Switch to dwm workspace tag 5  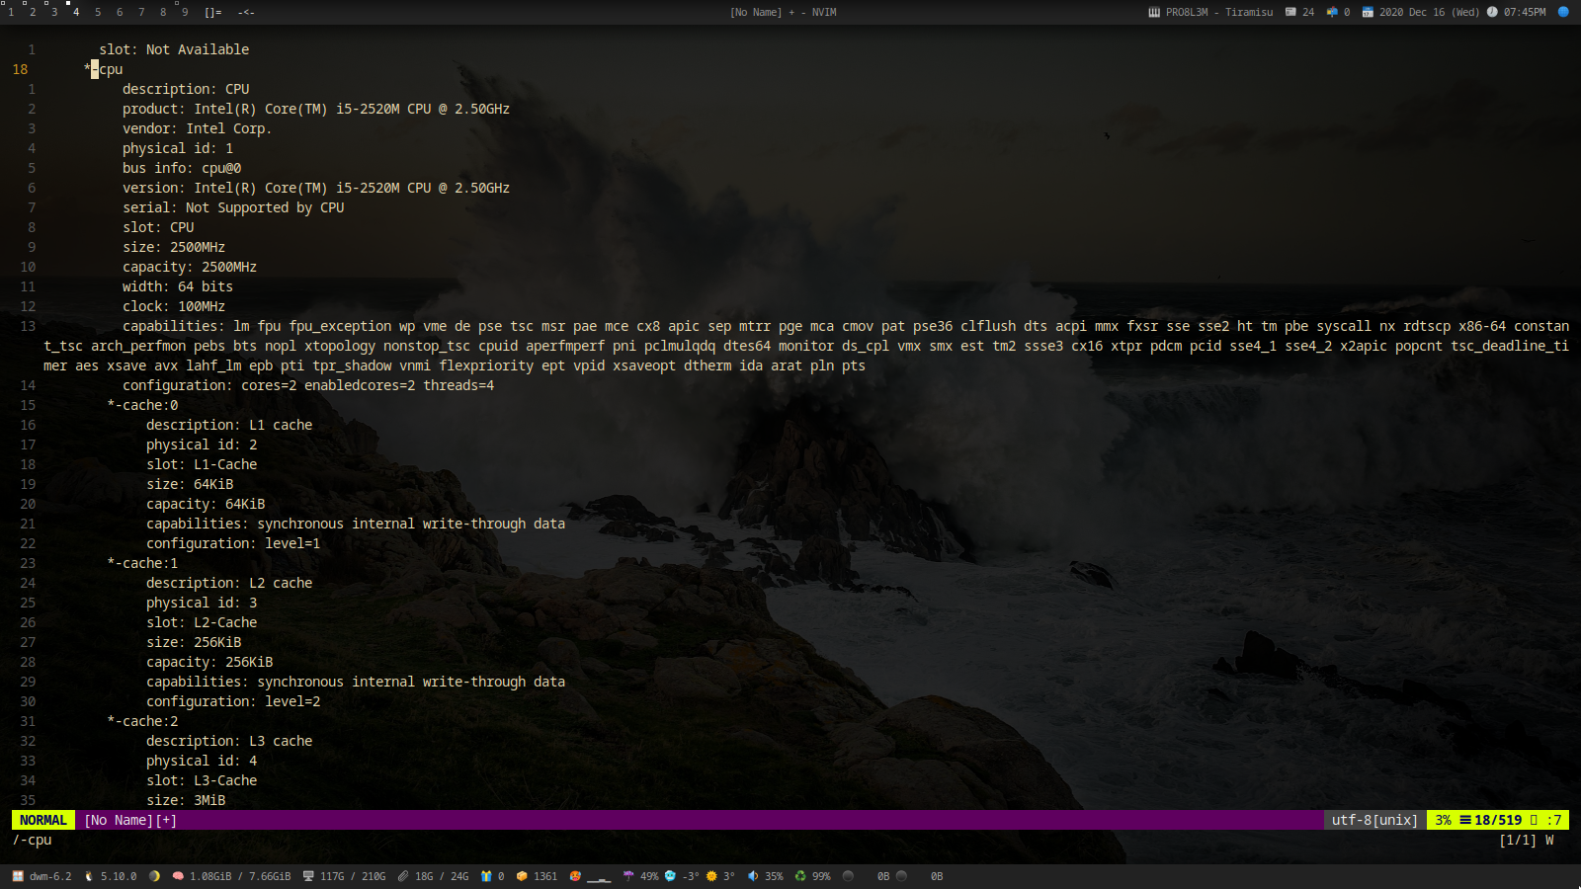pyautogui.click(x=98, y=13)
